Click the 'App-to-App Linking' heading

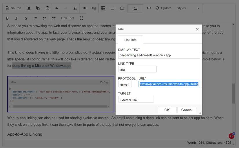(x=25, y=134)
